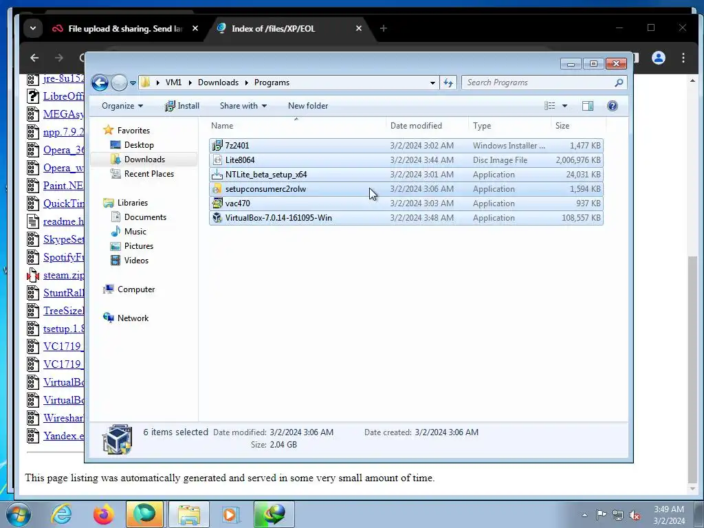Sort by the Name column header
This screenshot has height=528, width=704.
[x=296, y=126]
